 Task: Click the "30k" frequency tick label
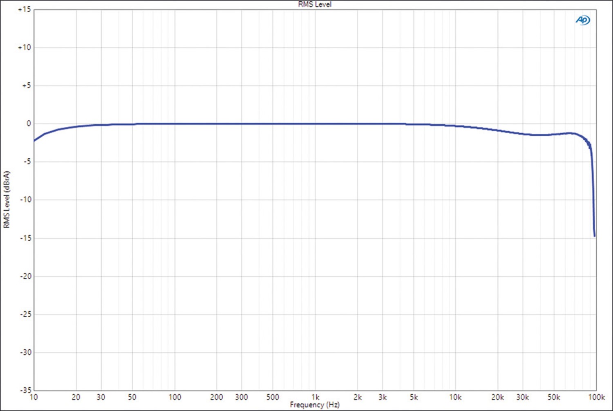click(x=523, y=397)
